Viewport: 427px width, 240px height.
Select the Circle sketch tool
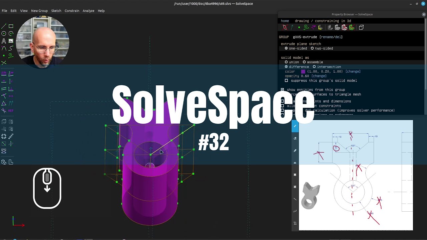click(x=4, y=34)
